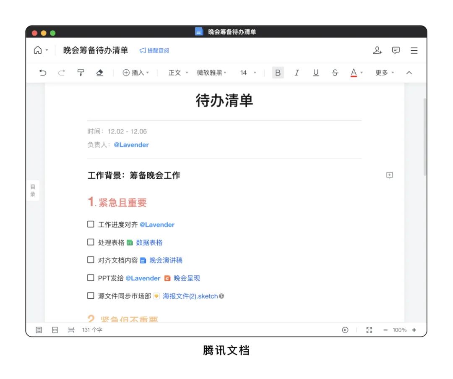Click the add comment icon beside heading
The width and height of the screenshot is (453, 379).
point(389,175)
